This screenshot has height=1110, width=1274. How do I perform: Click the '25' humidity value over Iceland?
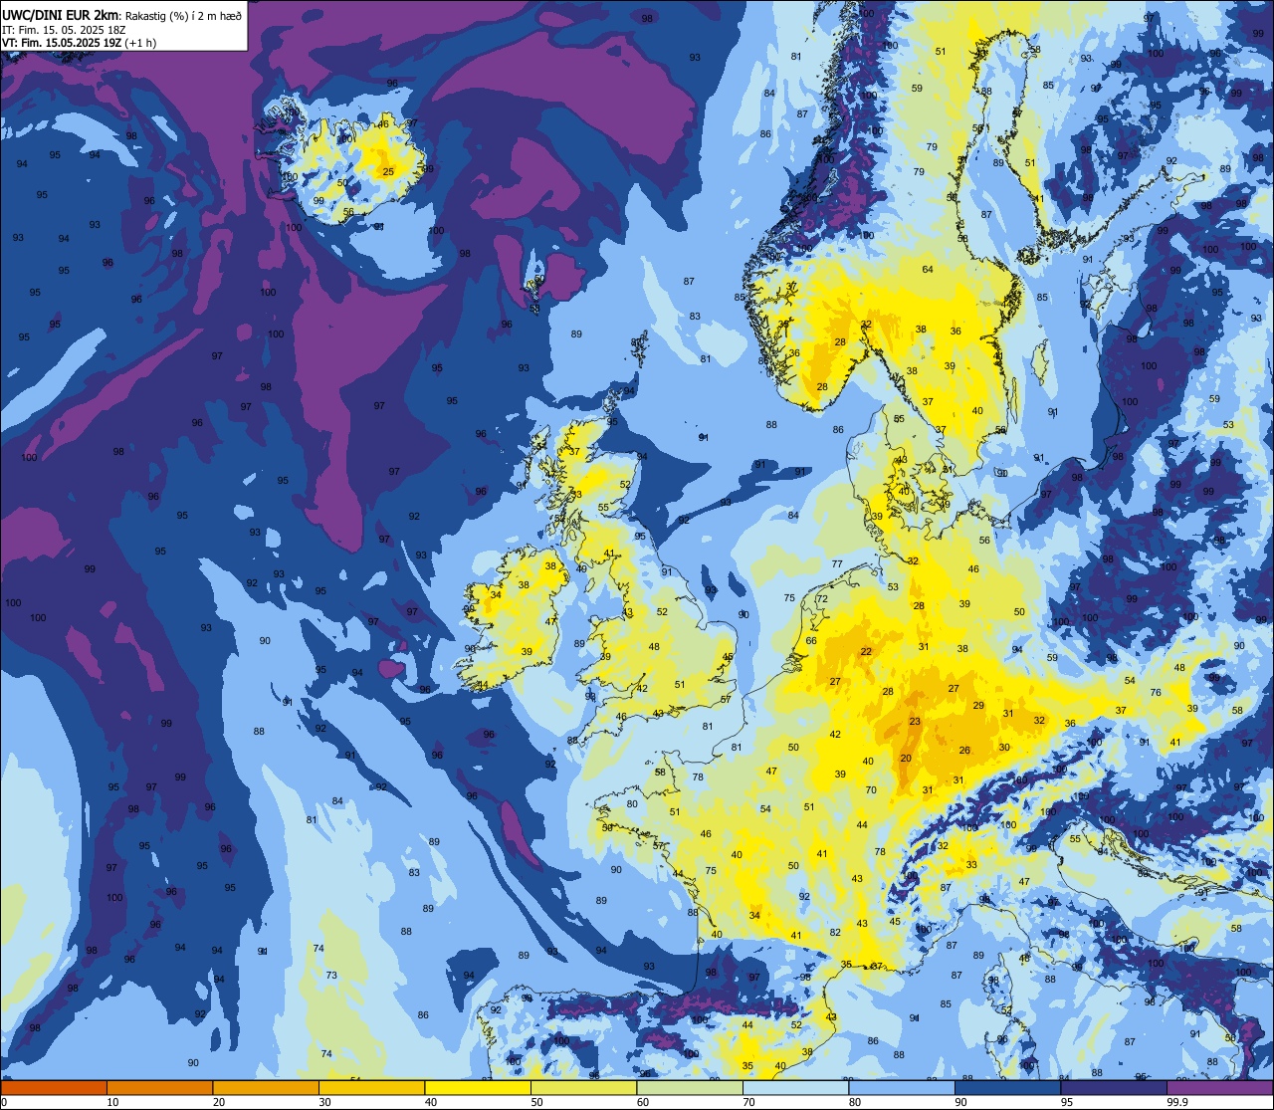(388, 172)
